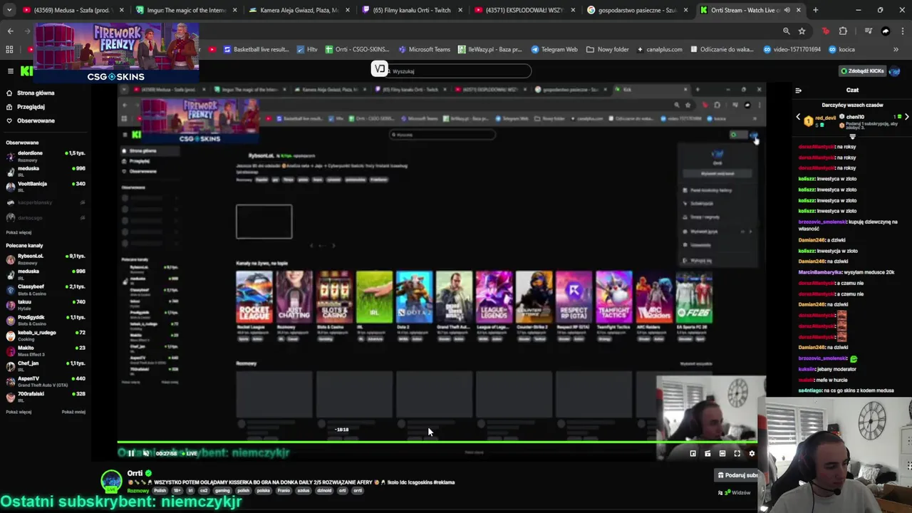Zoom page using magnifier icon

coord(786,31)
